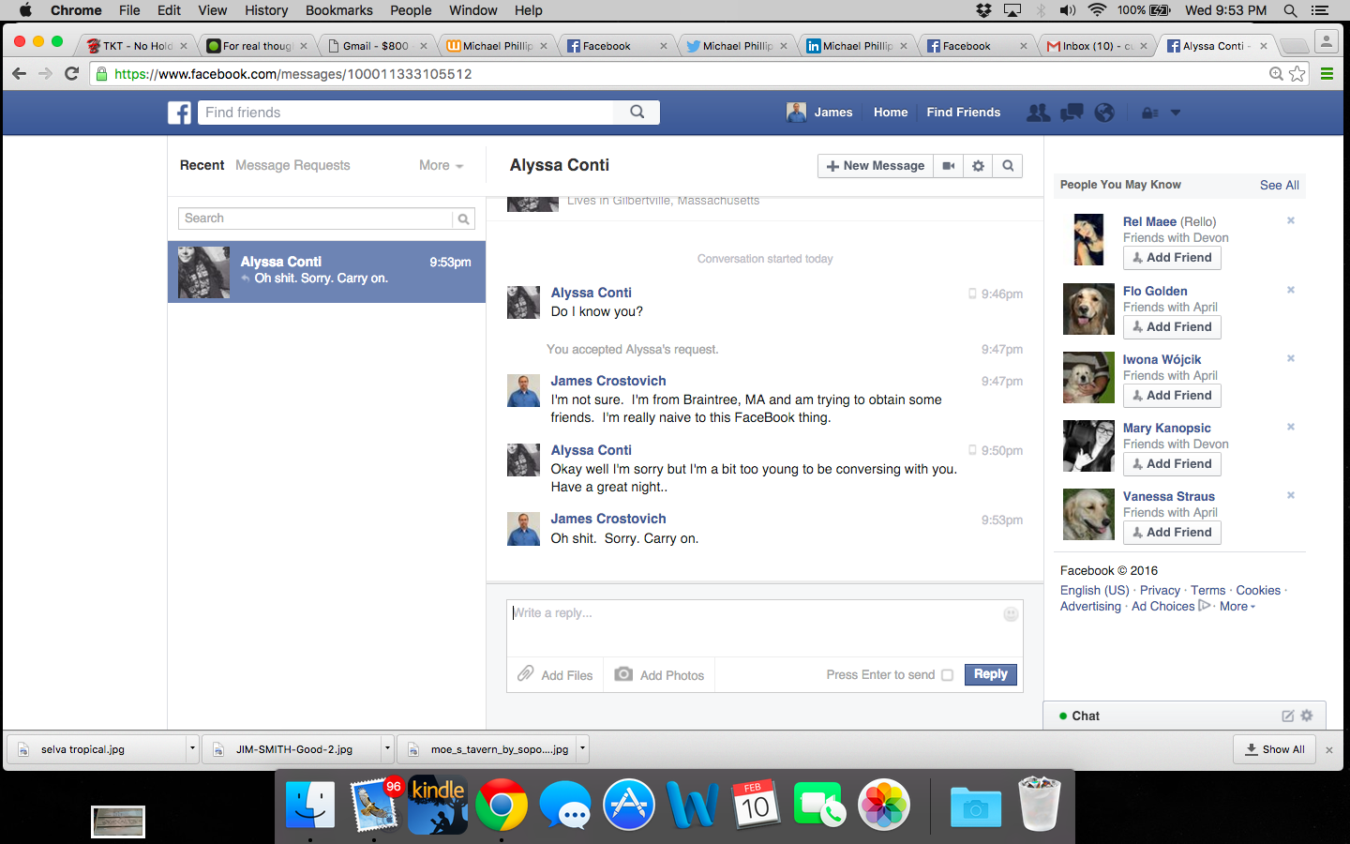This screenshot has height=844, width=1350.
Task: Click the compose icon in Chat bar
Action: [x=1288, y=716]
